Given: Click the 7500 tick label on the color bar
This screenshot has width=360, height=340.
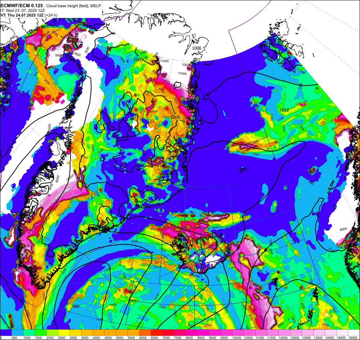Looking at the screenshot, I should [x=178, y=338].
